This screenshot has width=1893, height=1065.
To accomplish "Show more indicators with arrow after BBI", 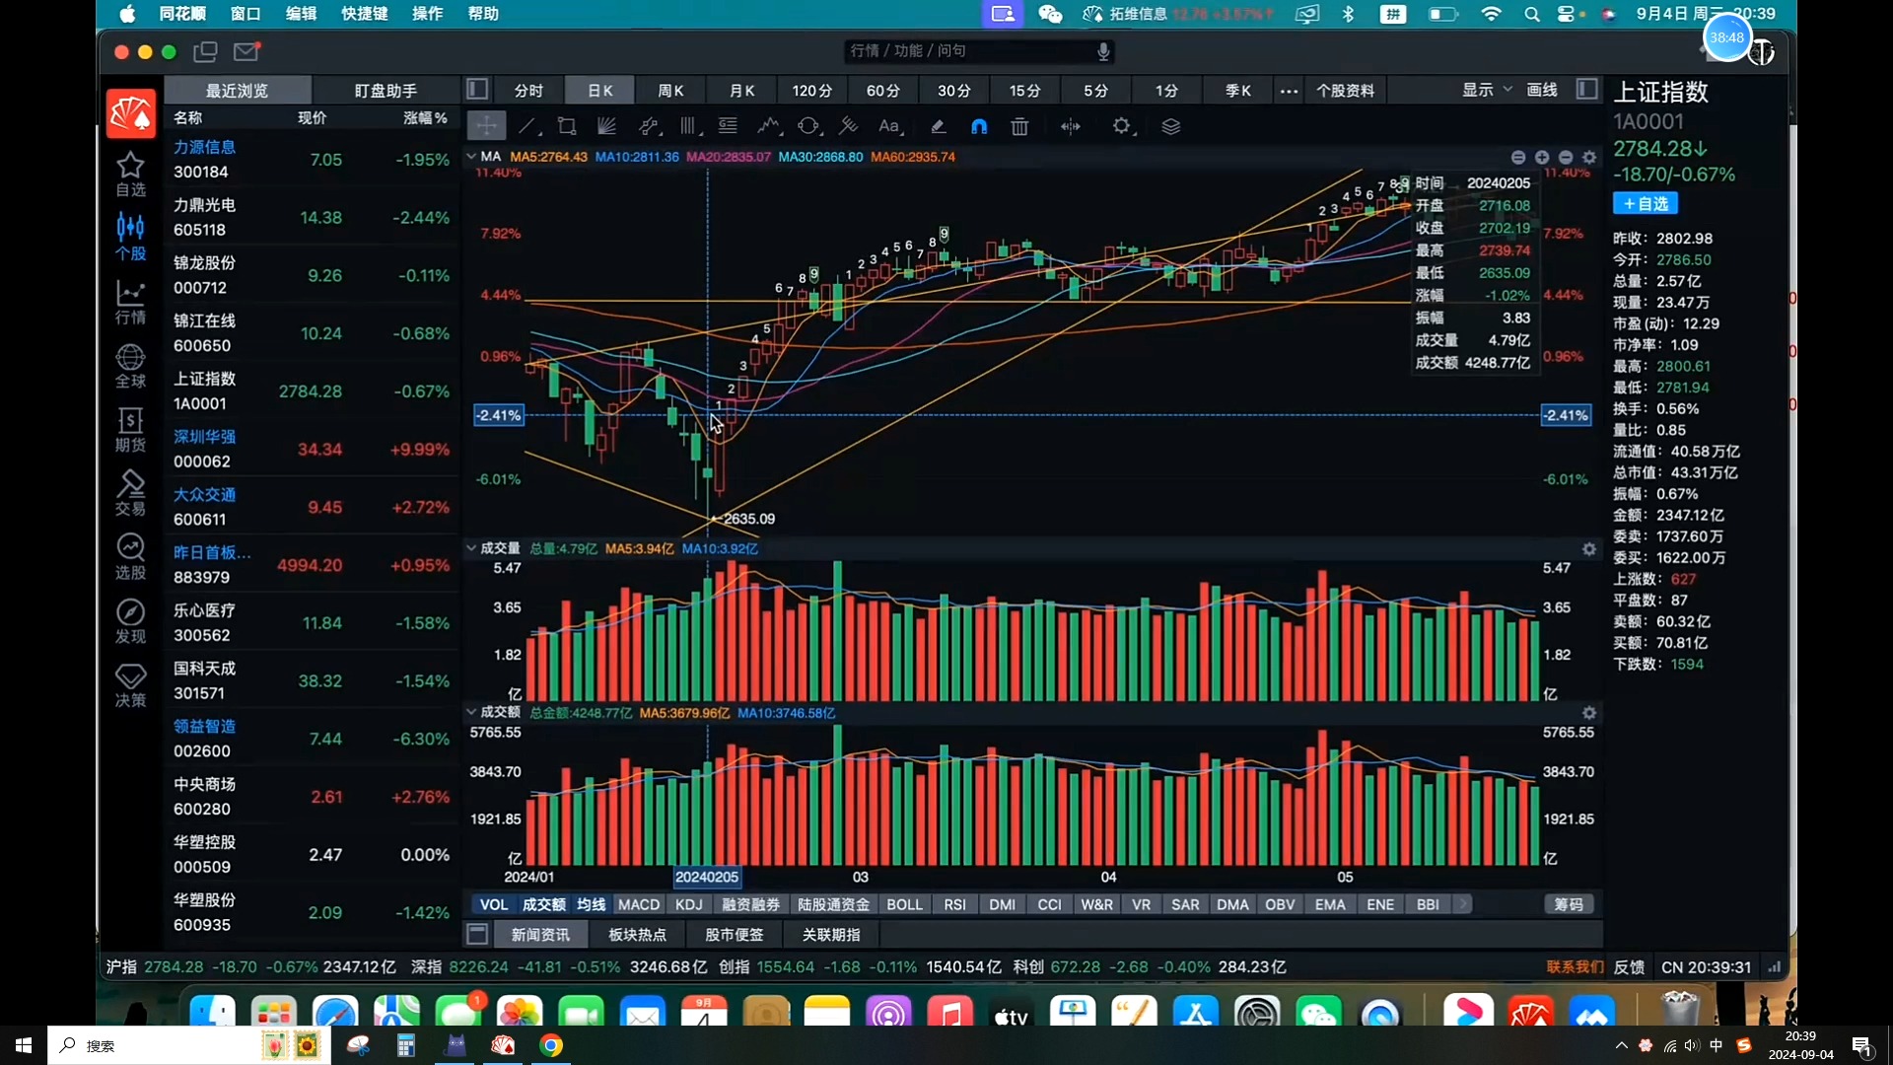I will [x=1464, y=904].
